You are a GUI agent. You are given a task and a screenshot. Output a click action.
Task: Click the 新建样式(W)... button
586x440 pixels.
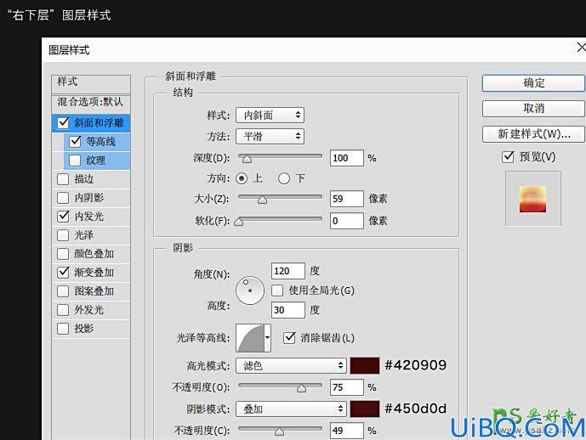click(x=533, y=134)
